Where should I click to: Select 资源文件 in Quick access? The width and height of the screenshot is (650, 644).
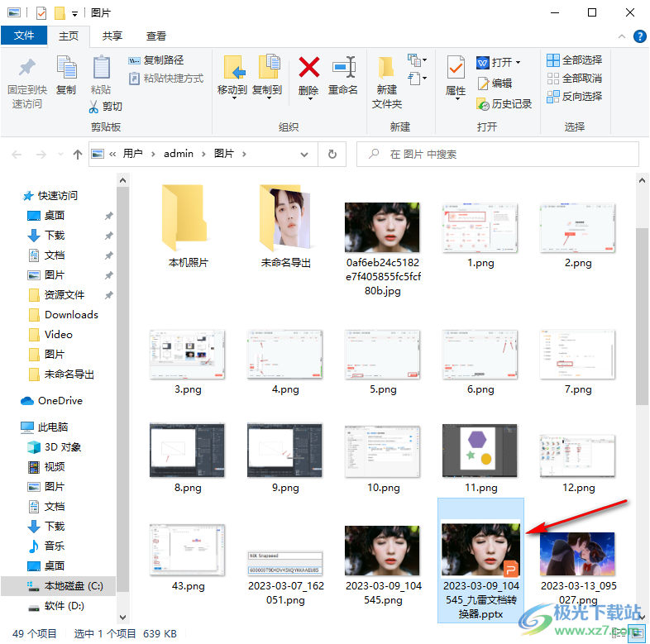point(56,295)
